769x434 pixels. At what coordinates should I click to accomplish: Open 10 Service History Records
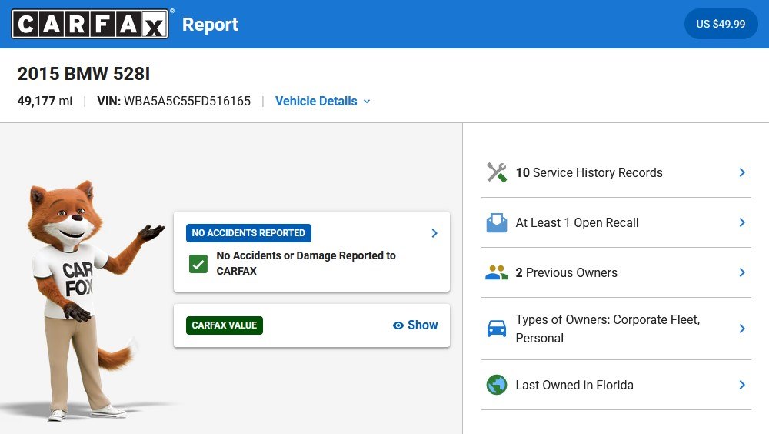pos(616,172)
